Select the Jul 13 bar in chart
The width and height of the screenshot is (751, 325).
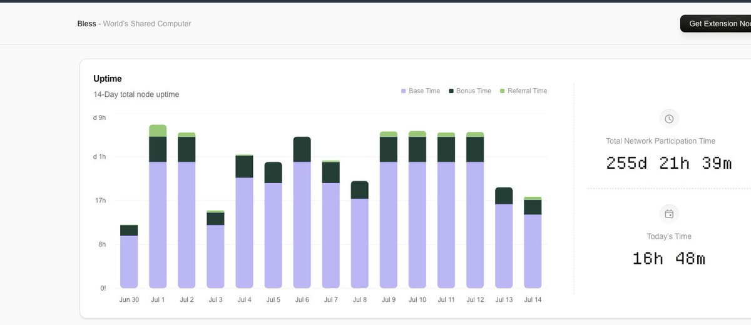pos(503,237)
